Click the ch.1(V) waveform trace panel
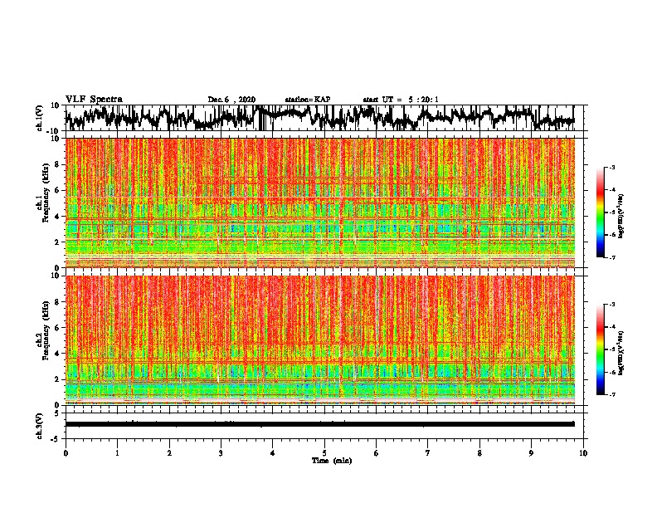The width and height of the screenshot is (657, 508). point(324,118)
